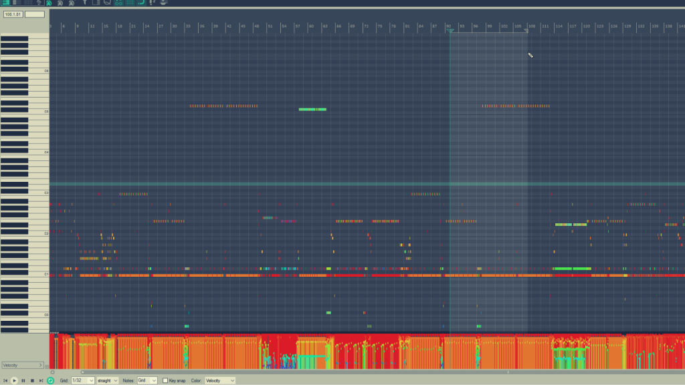Click the round zoom handle left of scrollbar
The image size is (685, 385).
tap(53, 372)
